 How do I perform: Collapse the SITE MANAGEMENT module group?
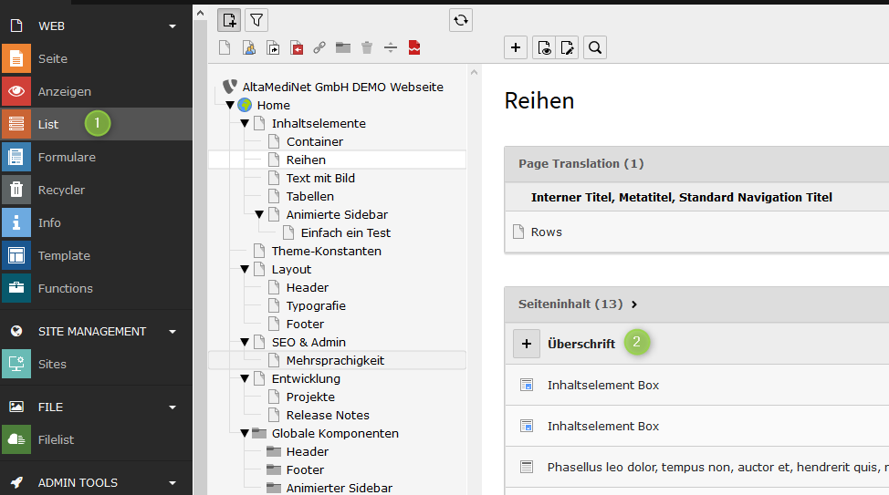173,332
